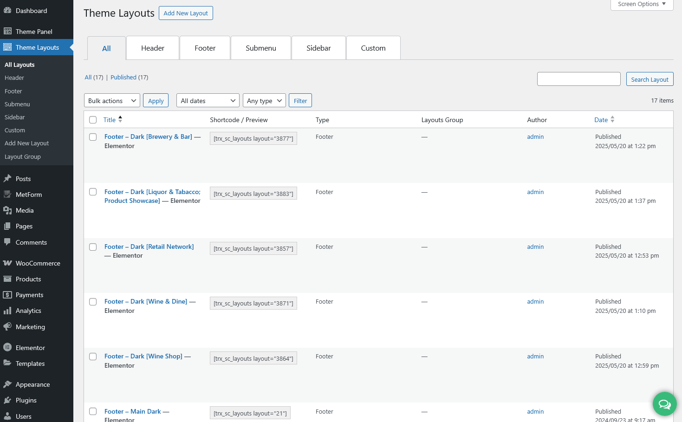Click the Pages icon

[7, 226]
